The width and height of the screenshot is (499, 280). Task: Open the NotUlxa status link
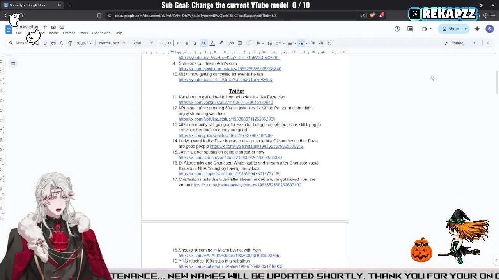227,119
